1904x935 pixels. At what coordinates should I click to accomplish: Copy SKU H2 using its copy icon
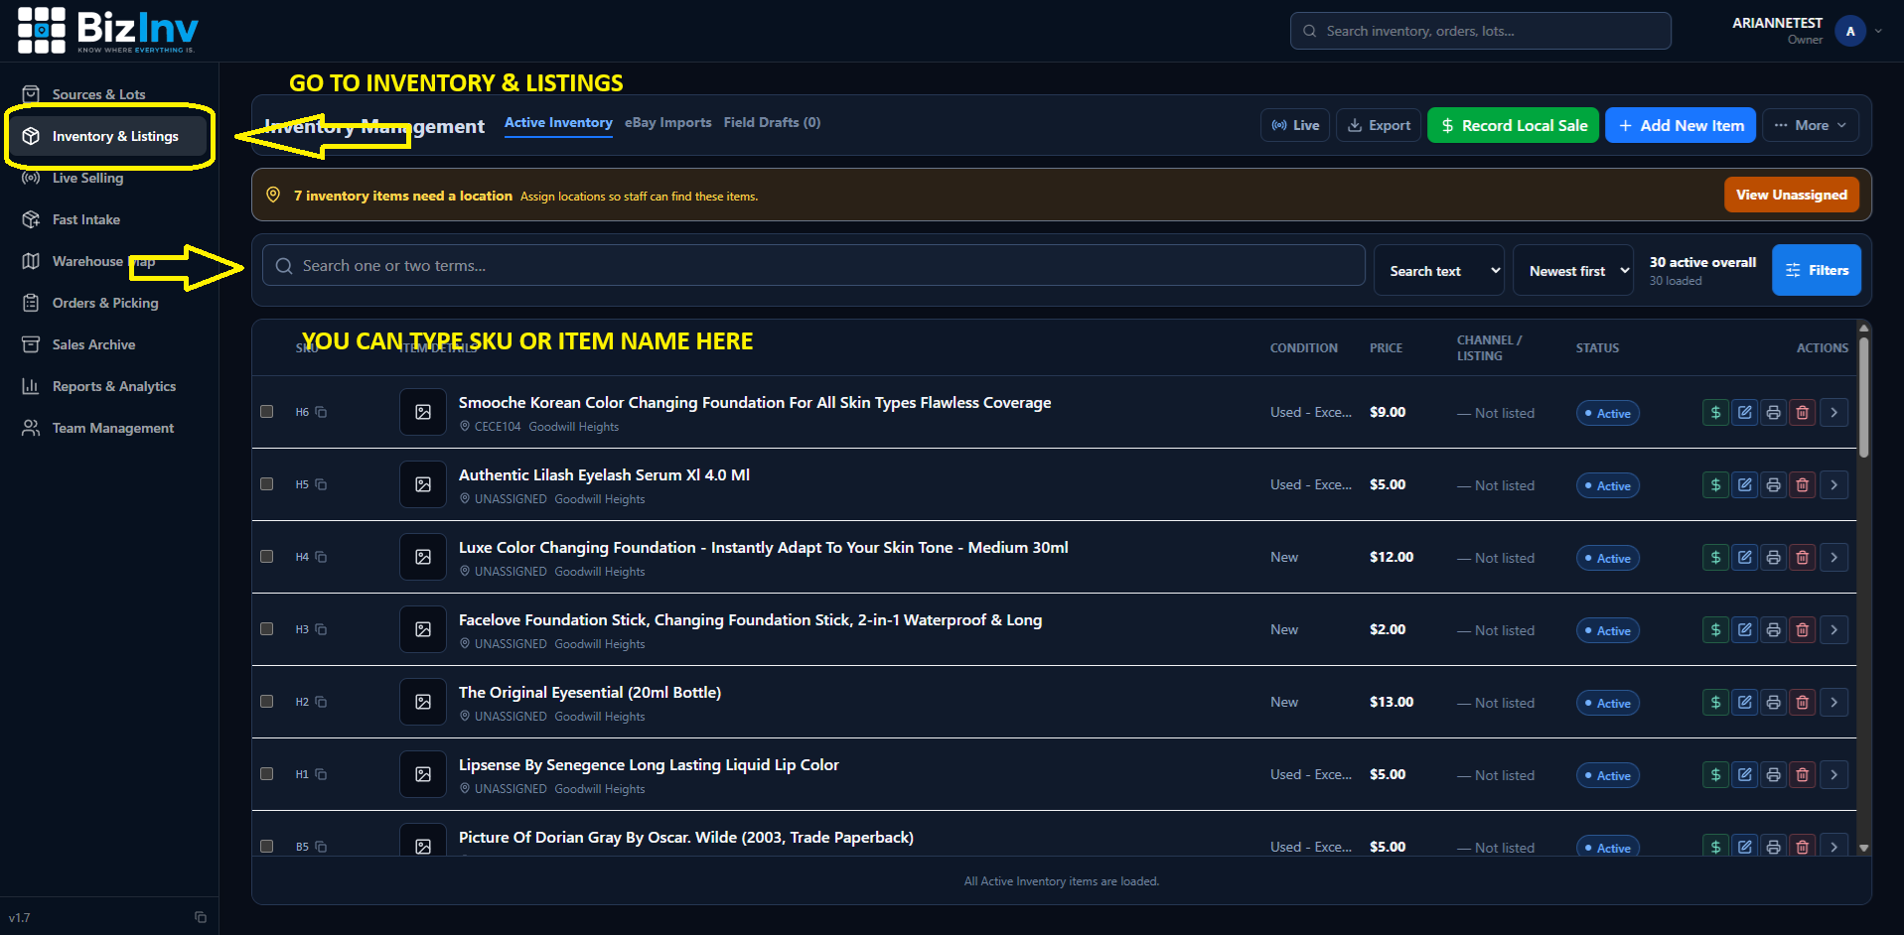(x=321, y=702)
